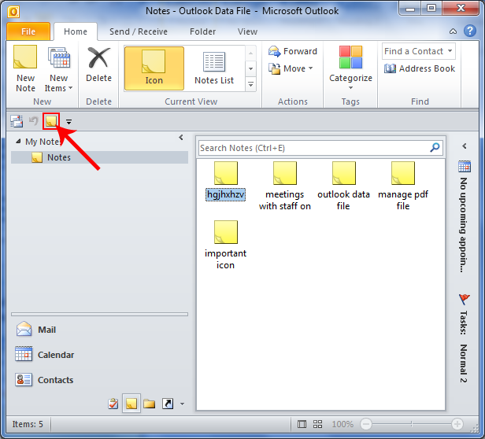The height and width of the screenshot is (439, 485).
Task: Click the zoom slider track
Action: [411, 424]
